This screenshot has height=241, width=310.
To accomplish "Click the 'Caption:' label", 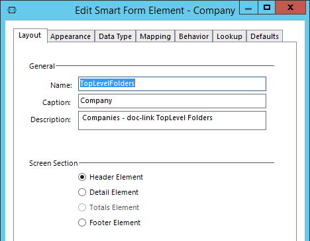I will (56, 102).
